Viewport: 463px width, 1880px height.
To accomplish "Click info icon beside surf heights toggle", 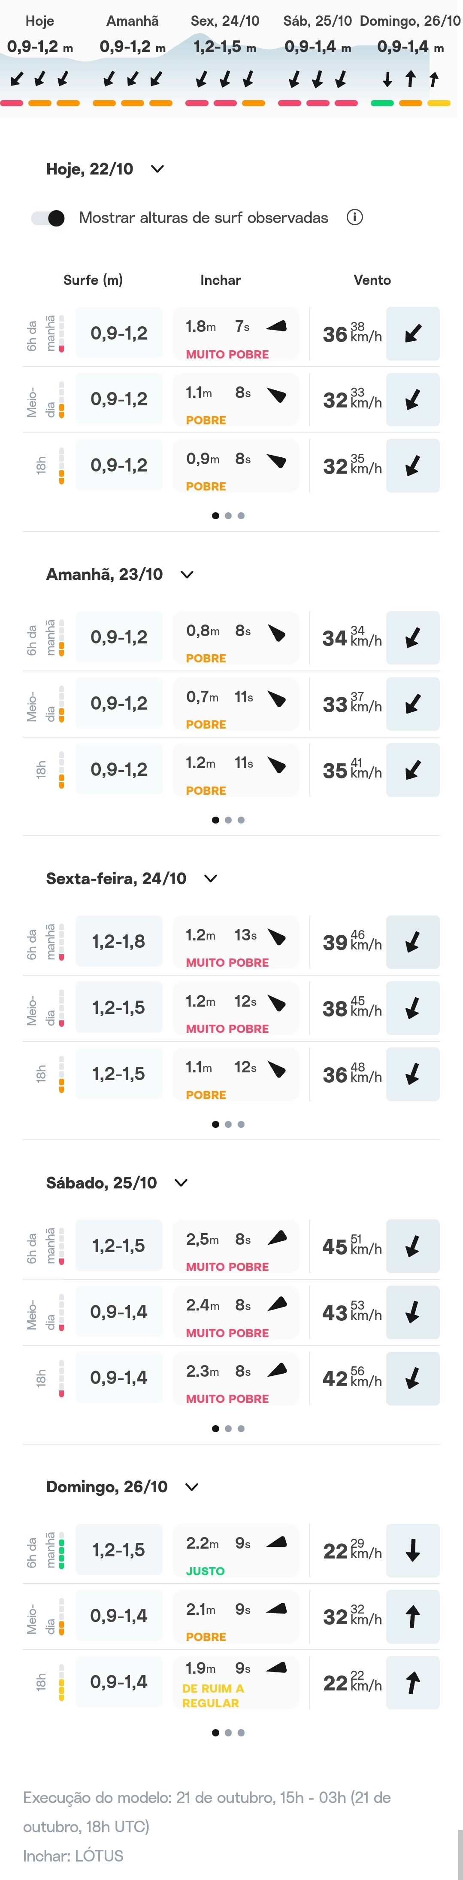I will click(354, 217).
